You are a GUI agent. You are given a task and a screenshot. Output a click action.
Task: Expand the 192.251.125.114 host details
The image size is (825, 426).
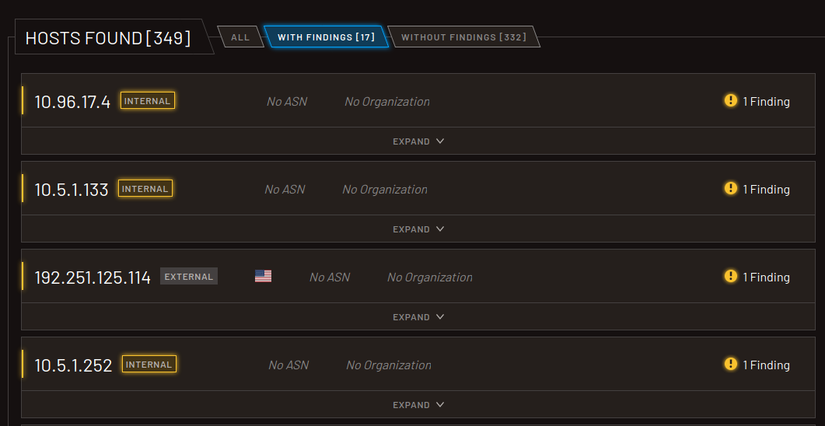point(418,317)
